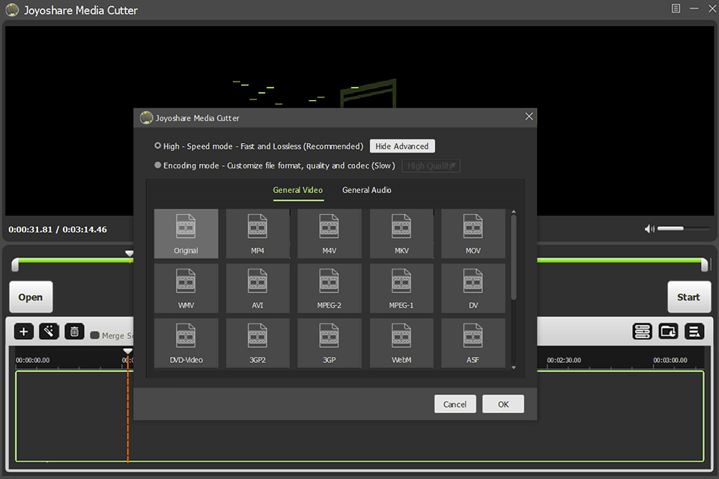The height and width of the screenshot is (479, 719).
Task: Select the High-Speed mode radio button
Action: click(157, 145)
